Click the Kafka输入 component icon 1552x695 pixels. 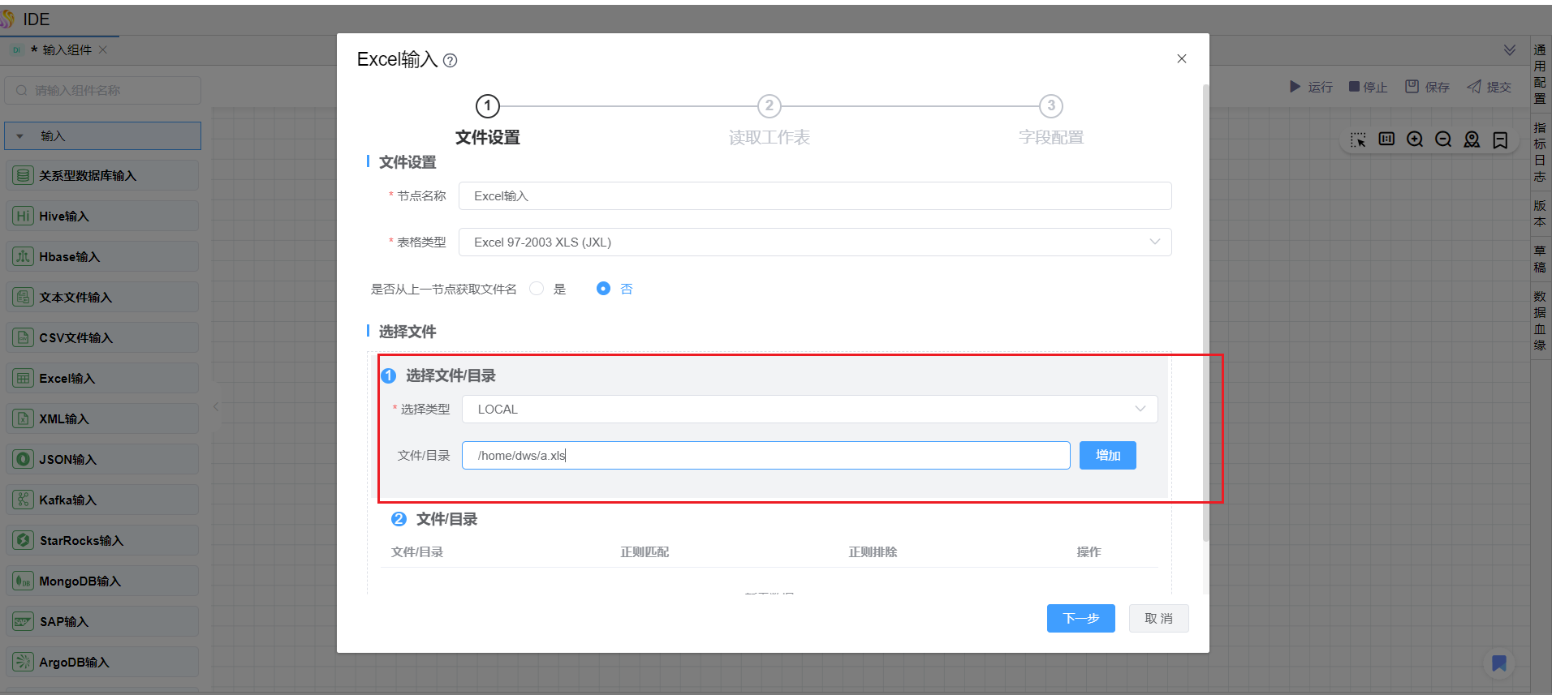[x=24, y=500]
